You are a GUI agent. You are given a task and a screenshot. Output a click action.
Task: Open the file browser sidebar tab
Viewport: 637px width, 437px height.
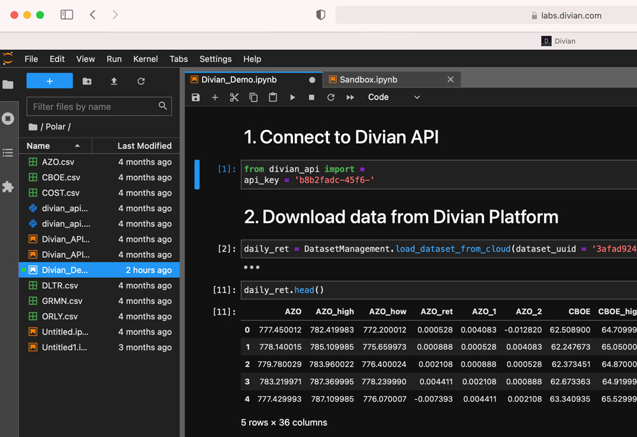(8, 85)
